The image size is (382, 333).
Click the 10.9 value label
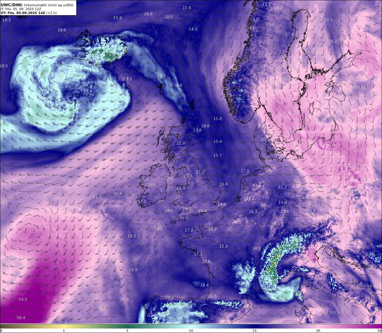coord(178,85)
